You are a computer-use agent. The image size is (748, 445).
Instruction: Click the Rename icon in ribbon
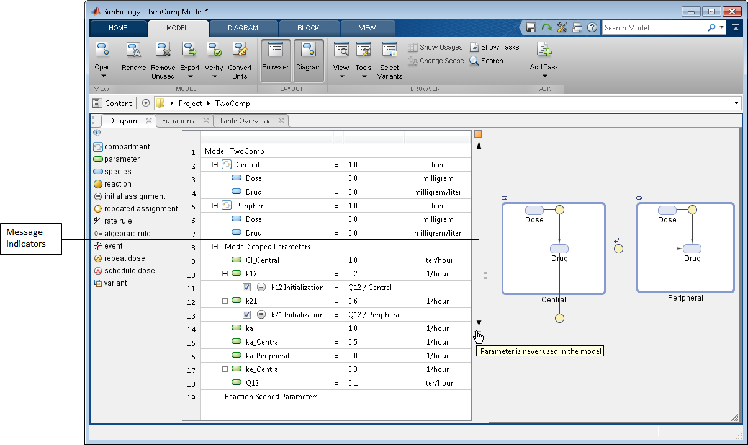click(x=133, y=50)
